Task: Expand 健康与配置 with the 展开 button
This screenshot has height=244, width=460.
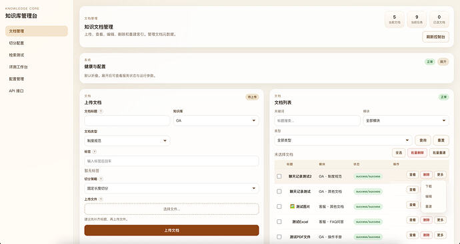Action: coord(443,62)
